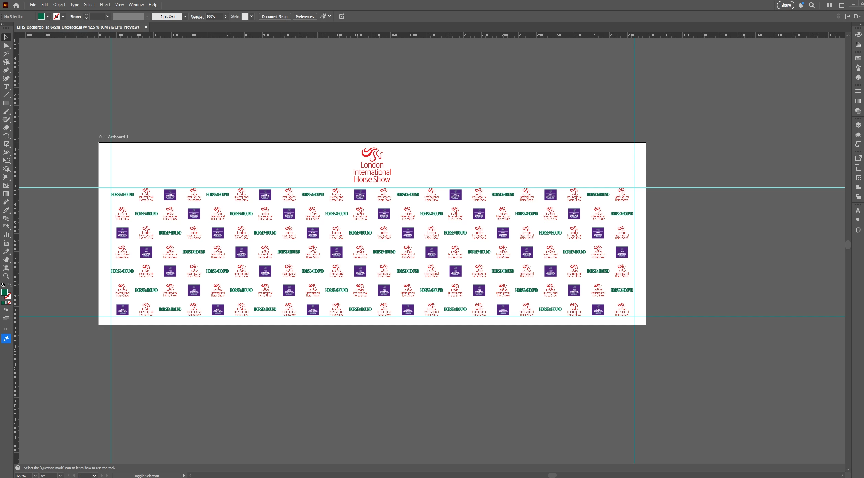Open the 2 pt. Oval brush dropdown

185,16
